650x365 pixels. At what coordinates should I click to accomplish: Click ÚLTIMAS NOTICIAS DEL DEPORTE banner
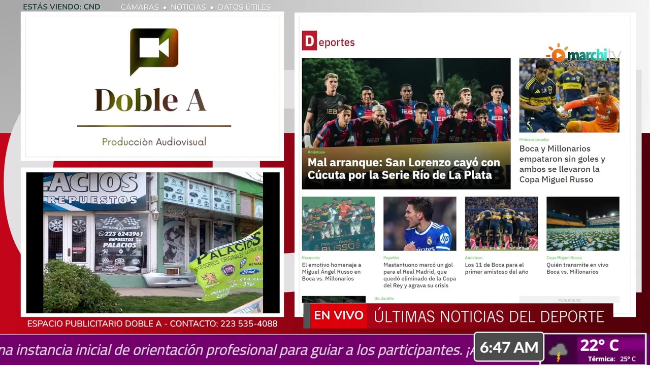pyautogui.click(x=489, y=316)
